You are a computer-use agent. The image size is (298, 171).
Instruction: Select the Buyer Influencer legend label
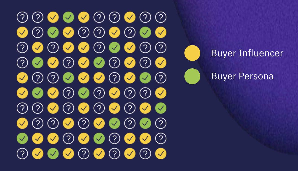(247, 53)
